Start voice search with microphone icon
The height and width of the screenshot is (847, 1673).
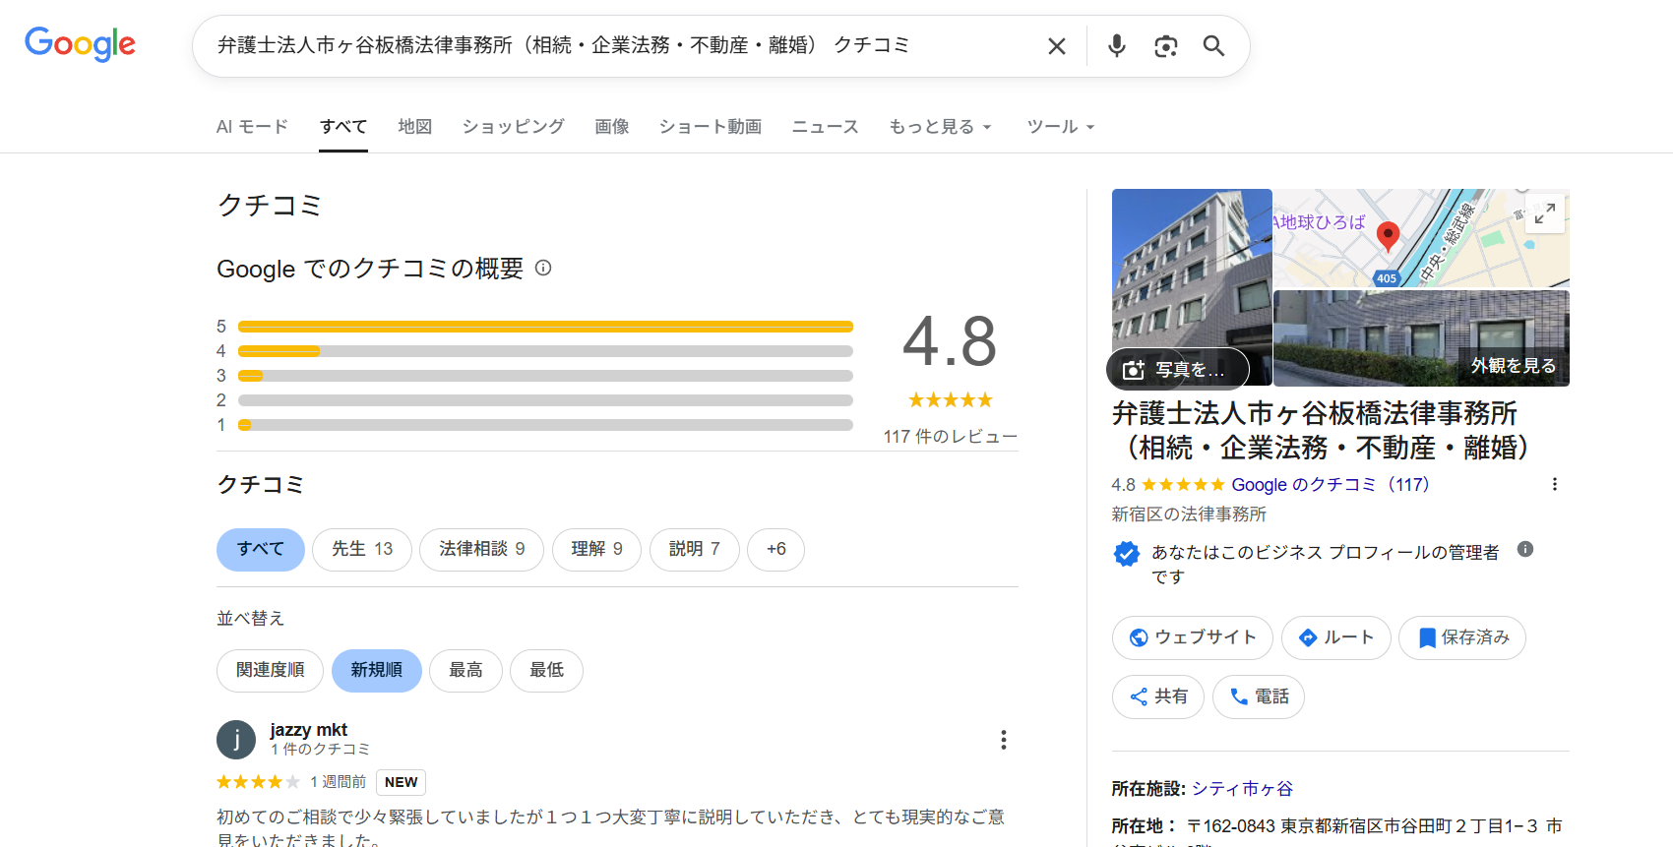click(1116, 46)
